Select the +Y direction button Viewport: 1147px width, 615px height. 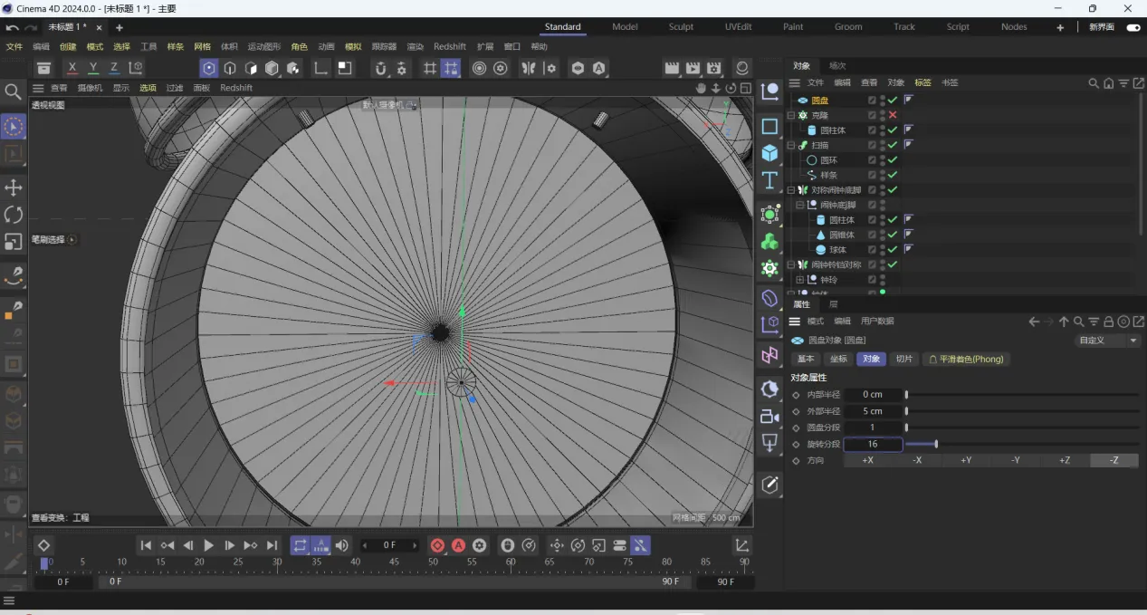coord(966,460)
